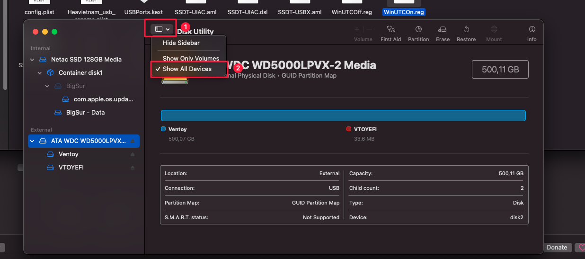This screenshot has width=585, height=259.
Task: Open the Info toolbar icon
Action: (532, 29)
